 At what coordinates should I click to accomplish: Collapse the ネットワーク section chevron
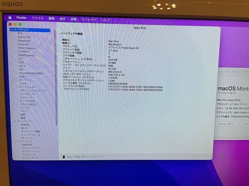pos(16,121)
